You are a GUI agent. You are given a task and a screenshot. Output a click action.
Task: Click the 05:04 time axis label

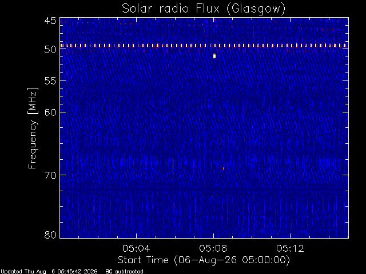coord(136,248)
